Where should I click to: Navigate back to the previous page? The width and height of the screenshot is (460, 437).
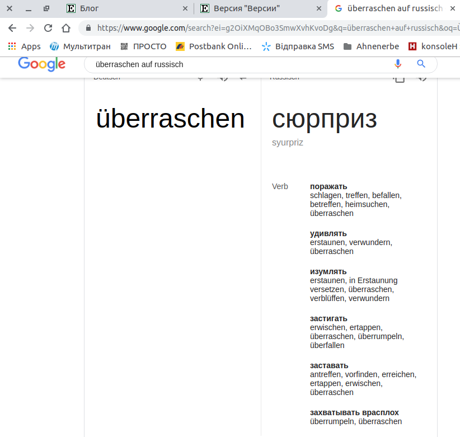pos(12,28)
